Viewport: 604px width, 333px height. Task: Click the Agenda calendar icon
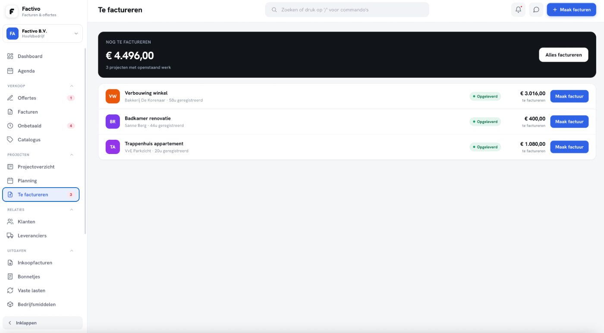[x=10, y=71]
